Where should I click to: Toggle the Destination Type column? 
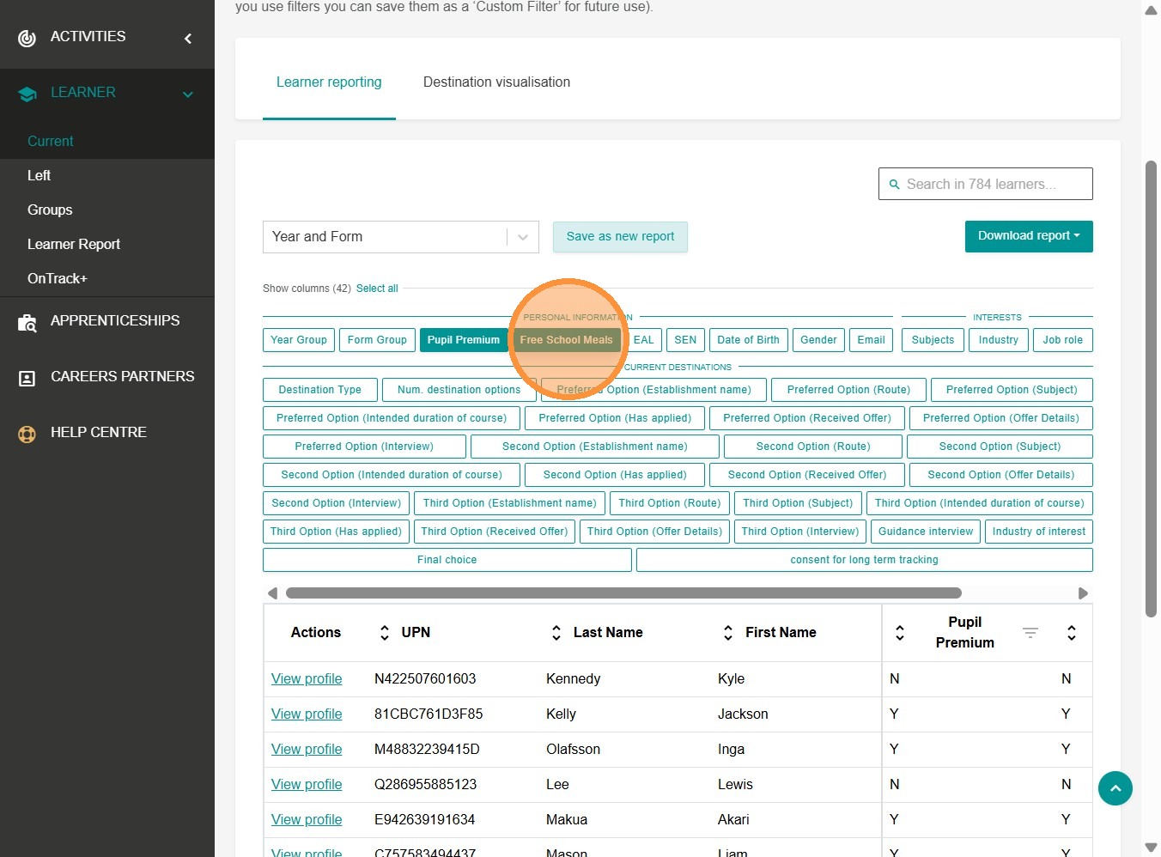320,390
